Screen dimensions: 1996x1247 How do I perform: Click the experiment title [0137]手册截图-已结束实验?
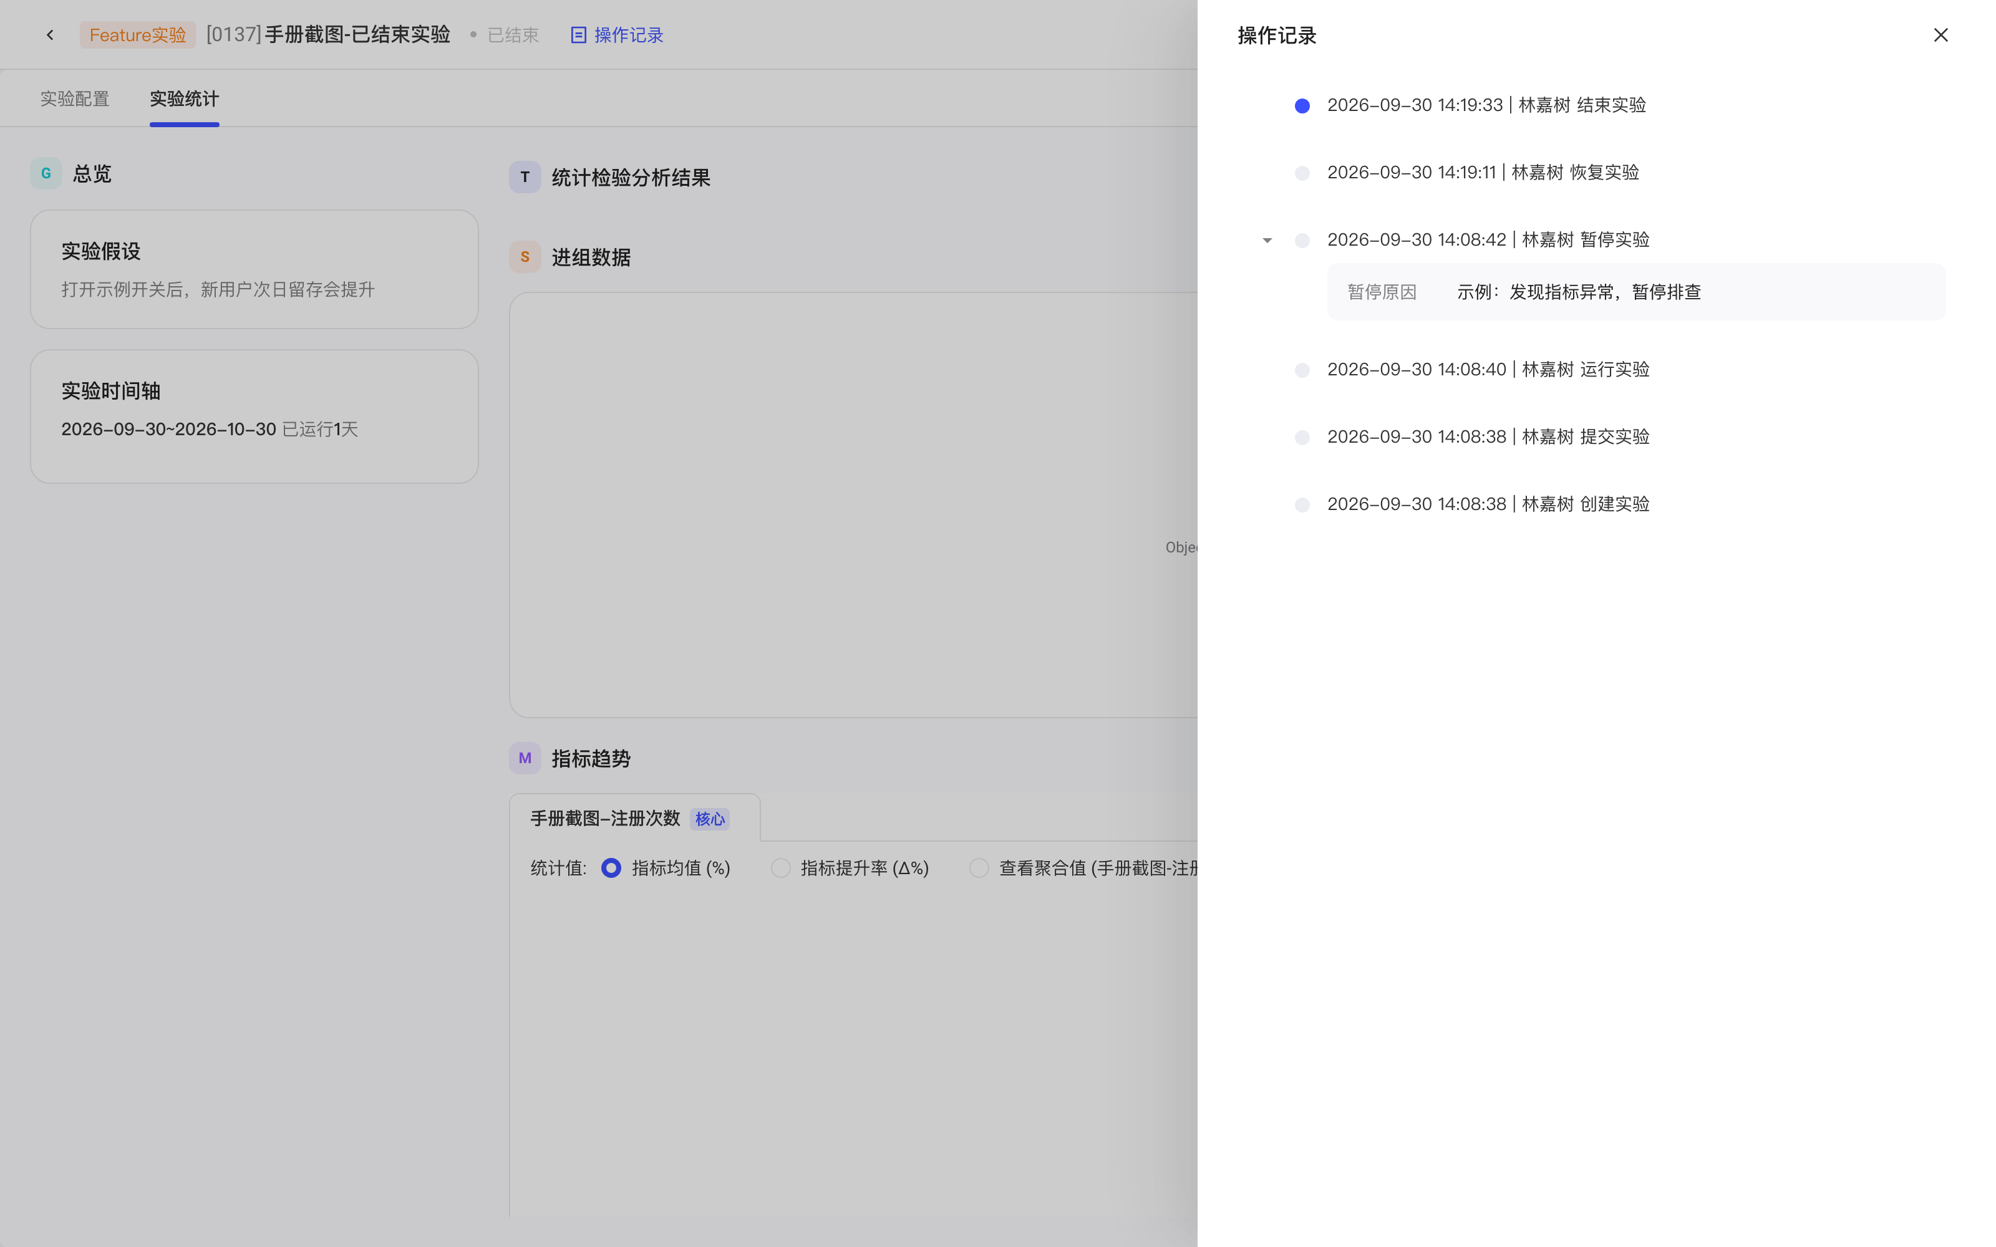327,35
